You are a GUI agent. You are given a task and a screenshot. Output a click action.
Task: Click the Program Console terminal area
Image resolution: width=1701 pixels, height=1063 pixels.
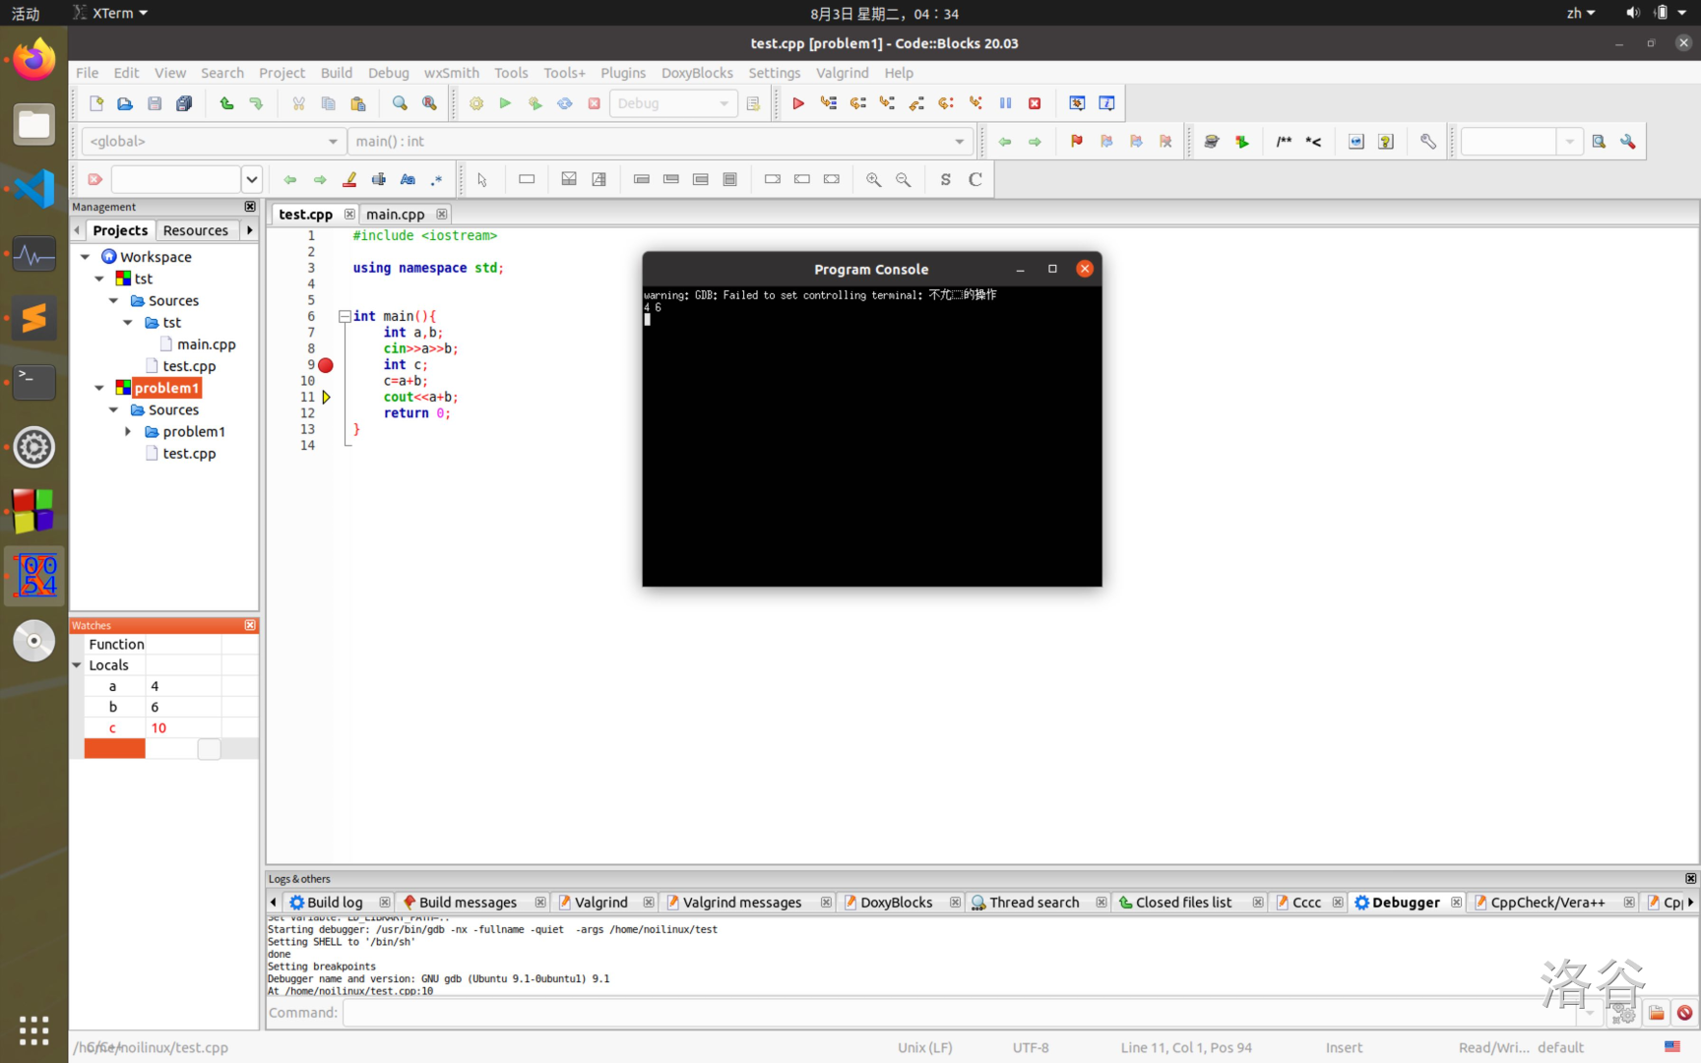pyautogui.click(x=872, y=437)
